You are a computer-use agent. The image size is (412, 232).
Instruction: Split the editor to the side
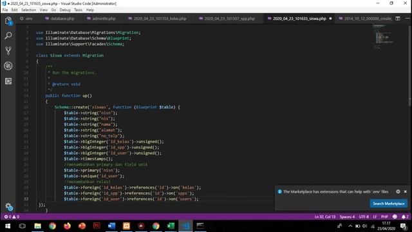click(398, 19)
